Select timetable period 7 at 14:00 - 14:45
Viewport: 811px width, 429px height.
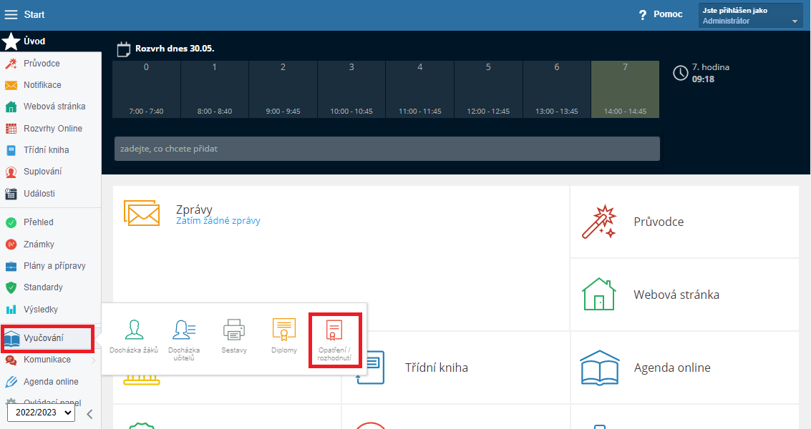tap(626, 89)
